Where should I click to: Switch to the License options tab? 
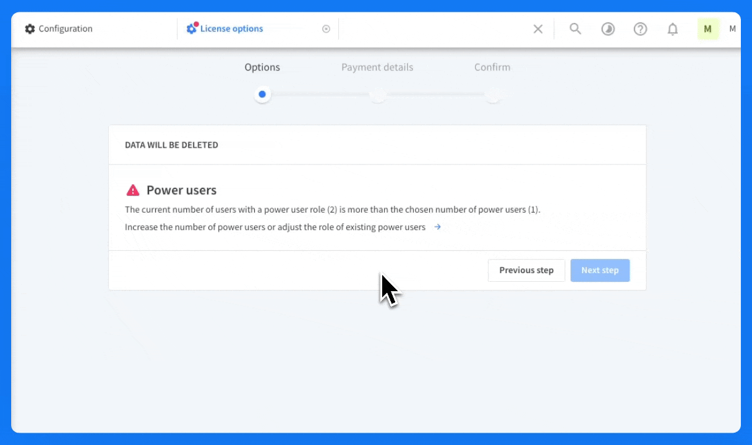click(x=225, y=29)
